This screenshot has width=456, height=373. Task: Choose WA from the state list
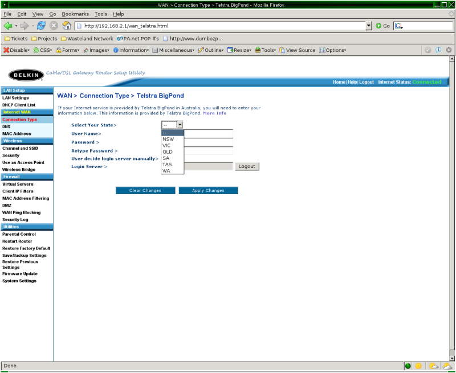[173, 171]
